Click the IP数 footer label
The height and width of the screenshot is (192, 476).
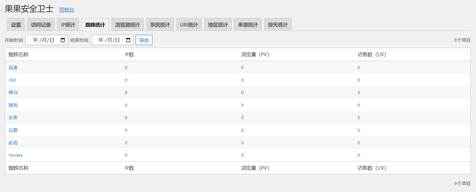tap(129, 168)
